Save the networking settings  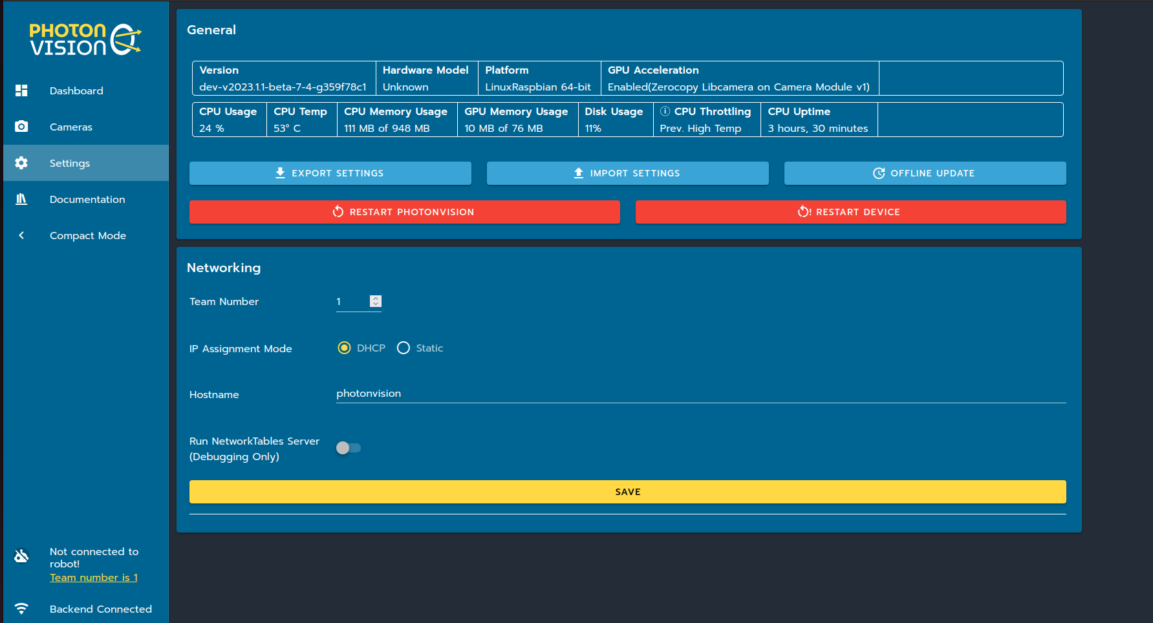coord(628,492)
